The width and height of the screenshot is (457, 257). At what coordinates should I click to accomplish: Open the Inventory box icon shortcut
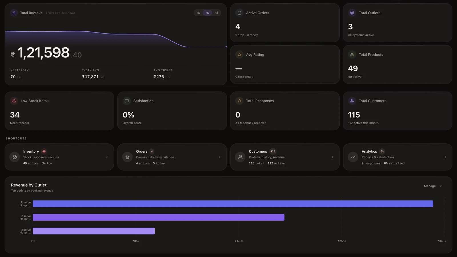pyautogui.click(x=15, y=157)
